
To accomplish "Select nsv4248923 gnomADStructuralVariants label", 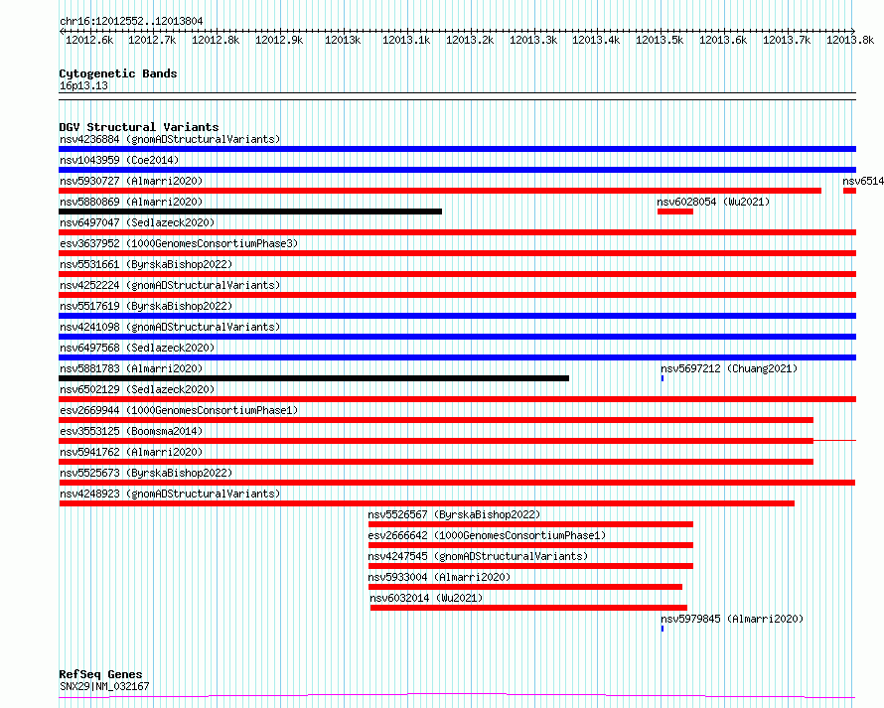I will pyautogui.click(x=170, y=494).
